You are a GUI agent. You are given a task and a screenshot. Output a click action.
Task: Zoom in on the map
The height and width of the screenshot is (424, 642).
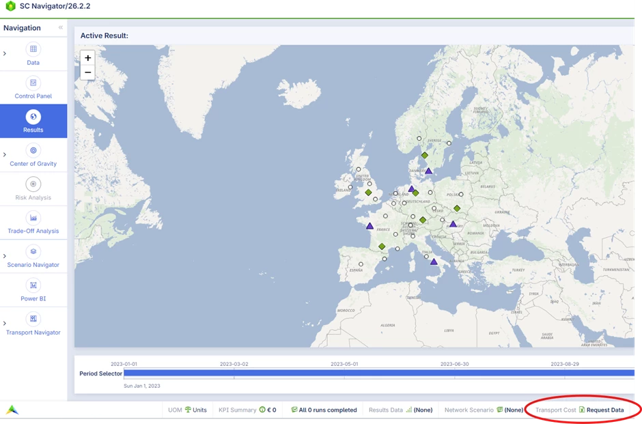pyautogui.click(x=87, y=58)
